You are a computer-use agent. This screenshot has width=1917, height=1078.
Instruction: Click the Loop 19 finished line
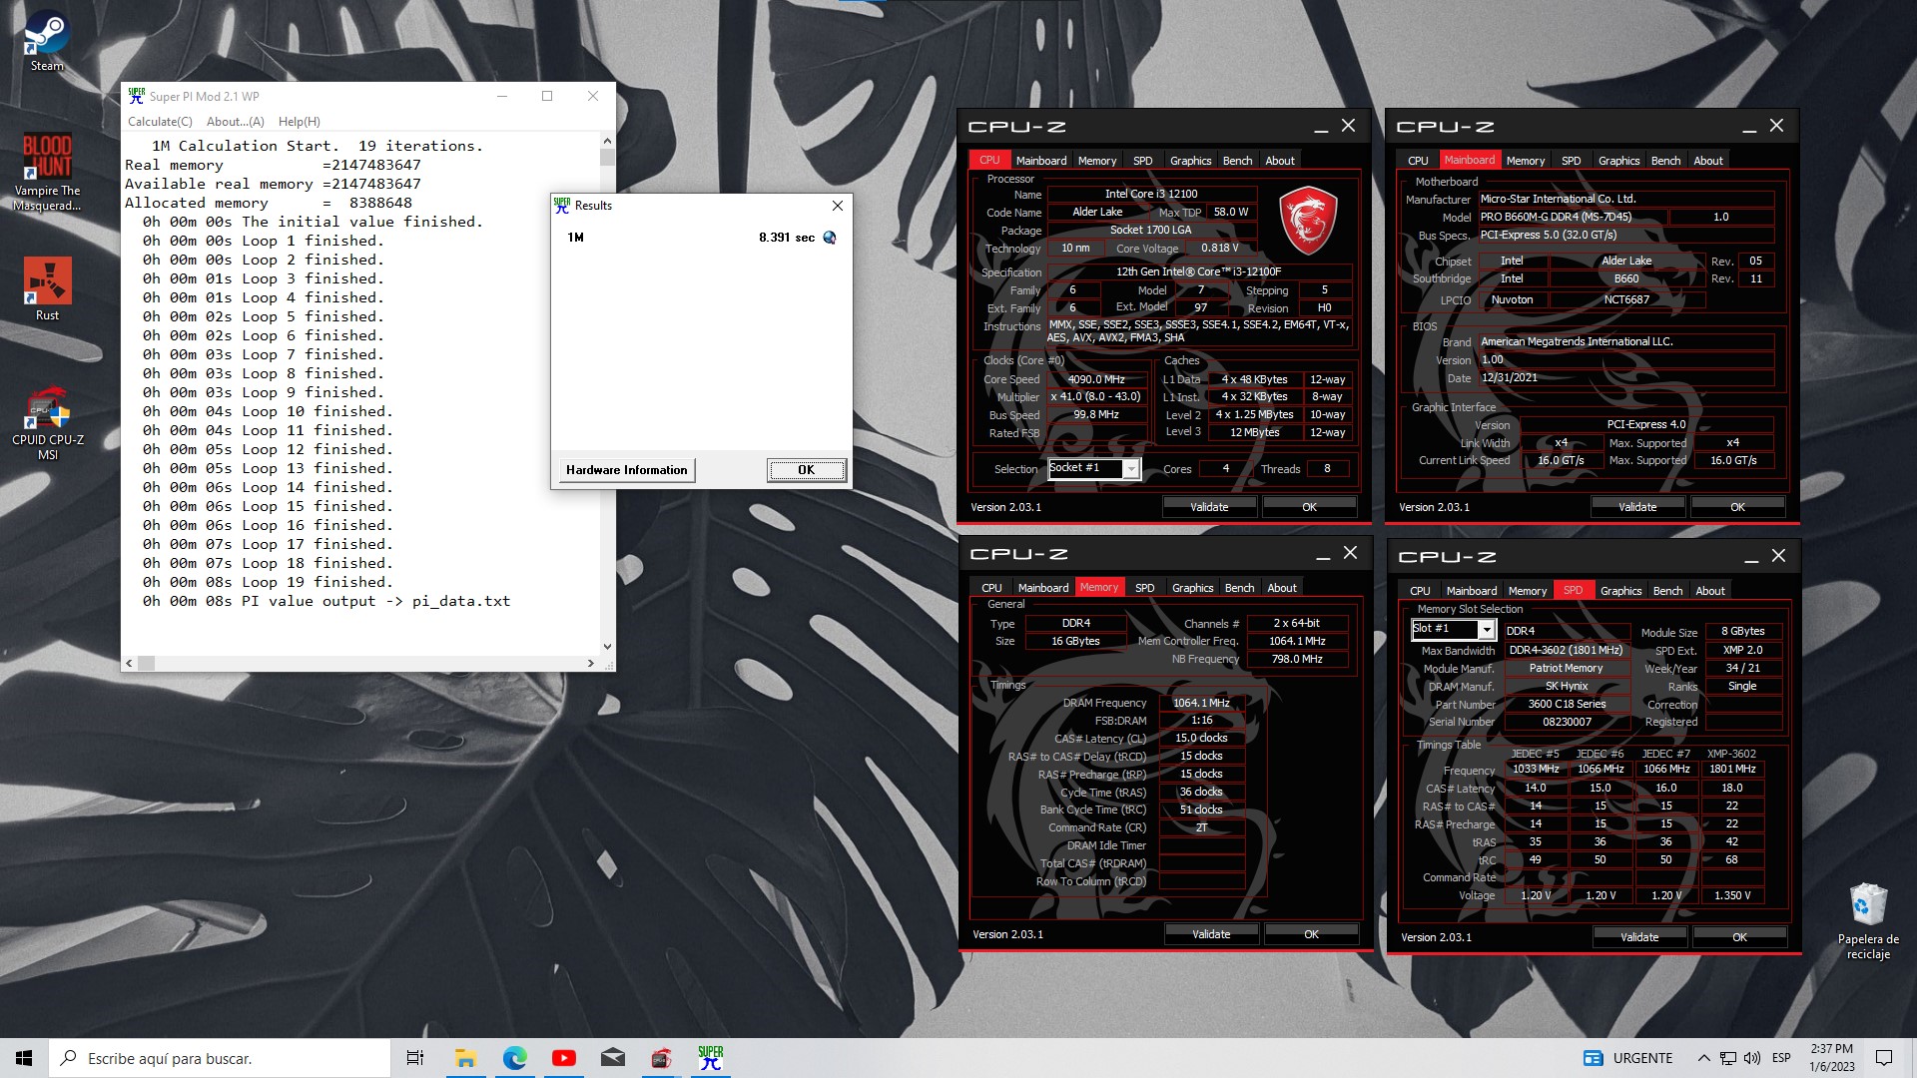click(268, 582)
